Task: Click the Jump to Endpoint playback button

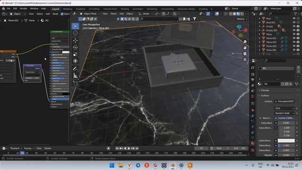Action: click(x=137, y=148)
